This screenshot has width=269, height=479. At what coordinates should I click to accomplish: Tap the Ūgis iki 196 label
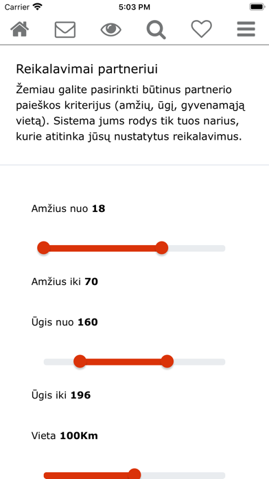coord(61,395)
